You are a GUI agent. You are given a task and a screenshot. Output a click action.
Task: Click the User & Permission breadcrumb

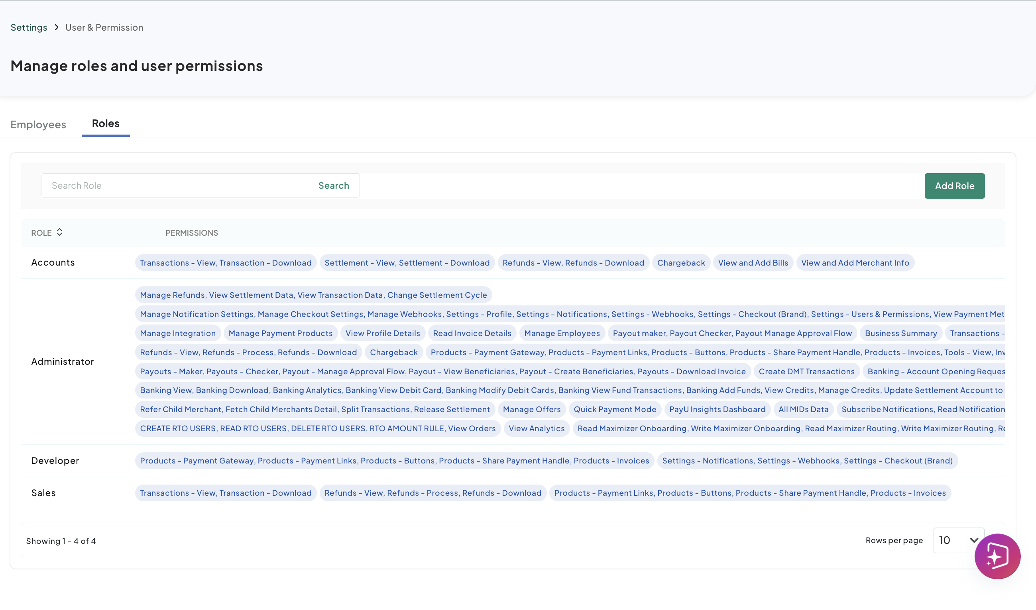pyautogui.click(x=104, y=27)
